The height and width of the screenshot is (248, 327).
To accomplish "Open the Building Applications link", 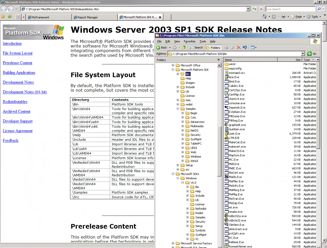I will [19, 73].
